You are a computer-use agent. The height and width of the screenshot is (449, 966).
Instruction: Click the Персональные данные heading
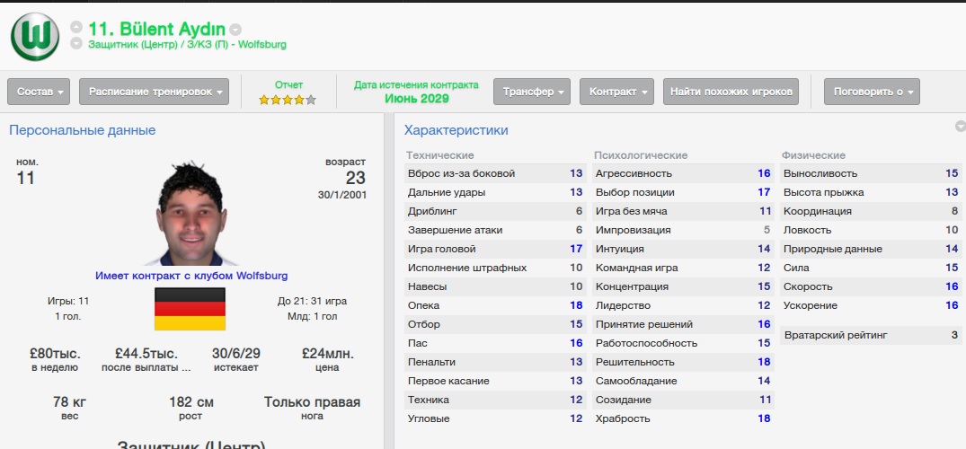pyautogui.click(x=83, y=130)
